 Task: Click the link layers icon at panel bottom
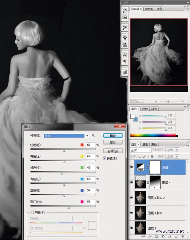(x=143, y=237)
